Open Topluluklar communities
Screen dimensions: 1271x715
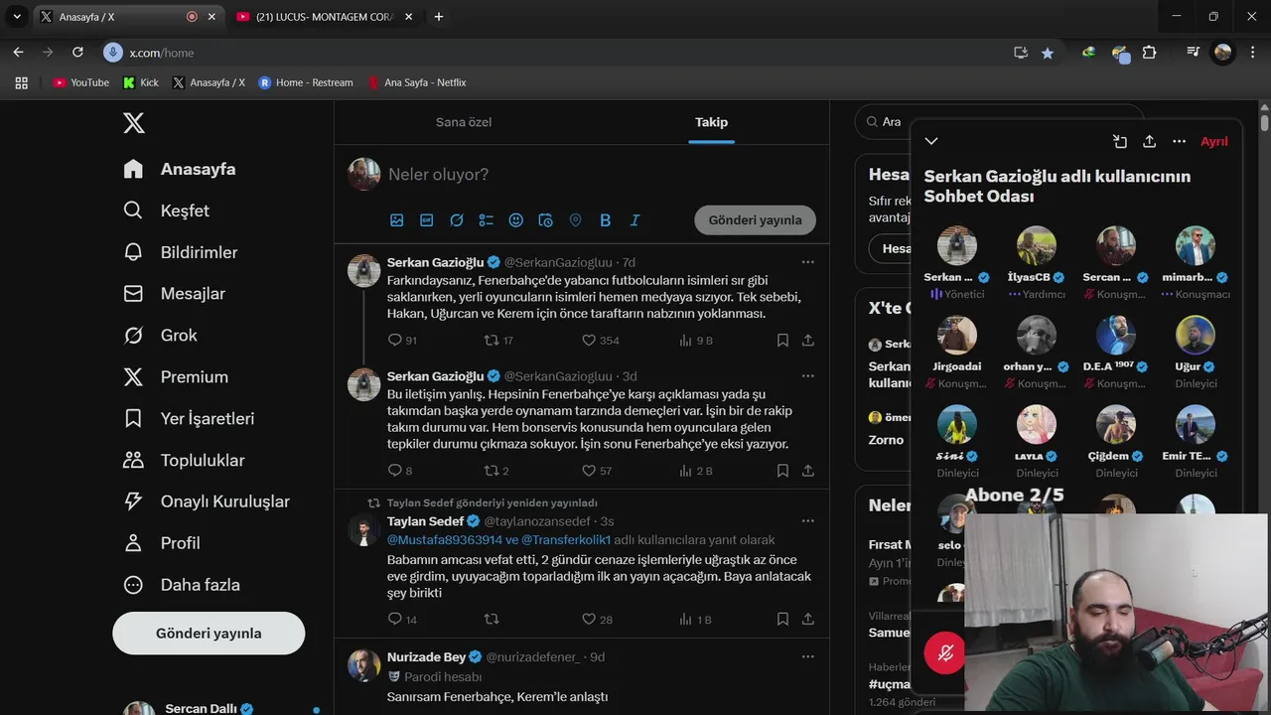pos(184,461)
